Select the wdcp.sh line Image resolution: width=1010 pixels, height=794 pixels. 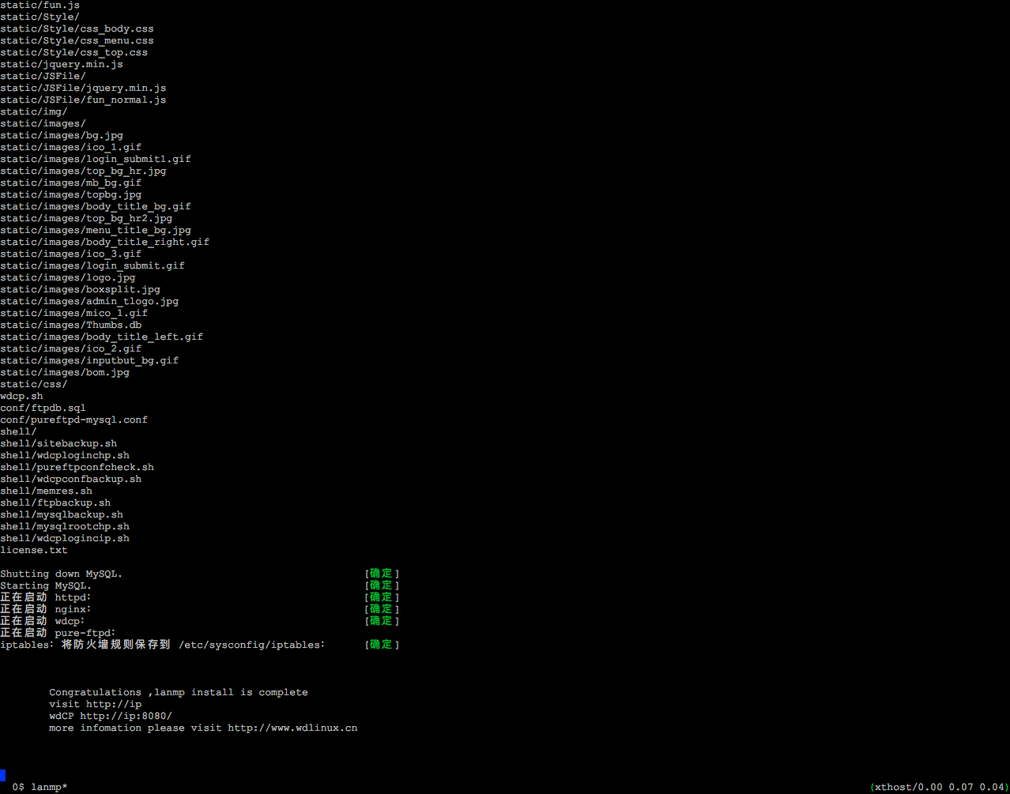click(21, 396)
